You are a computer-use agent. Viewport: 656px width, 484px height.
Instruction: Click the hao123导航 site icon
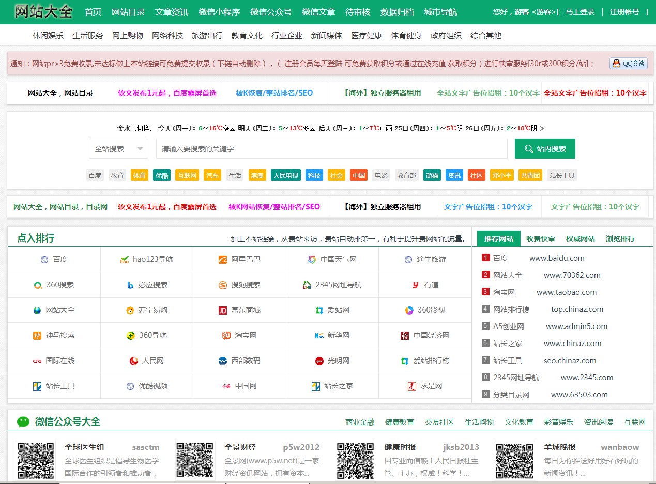(x=124, y=259)
